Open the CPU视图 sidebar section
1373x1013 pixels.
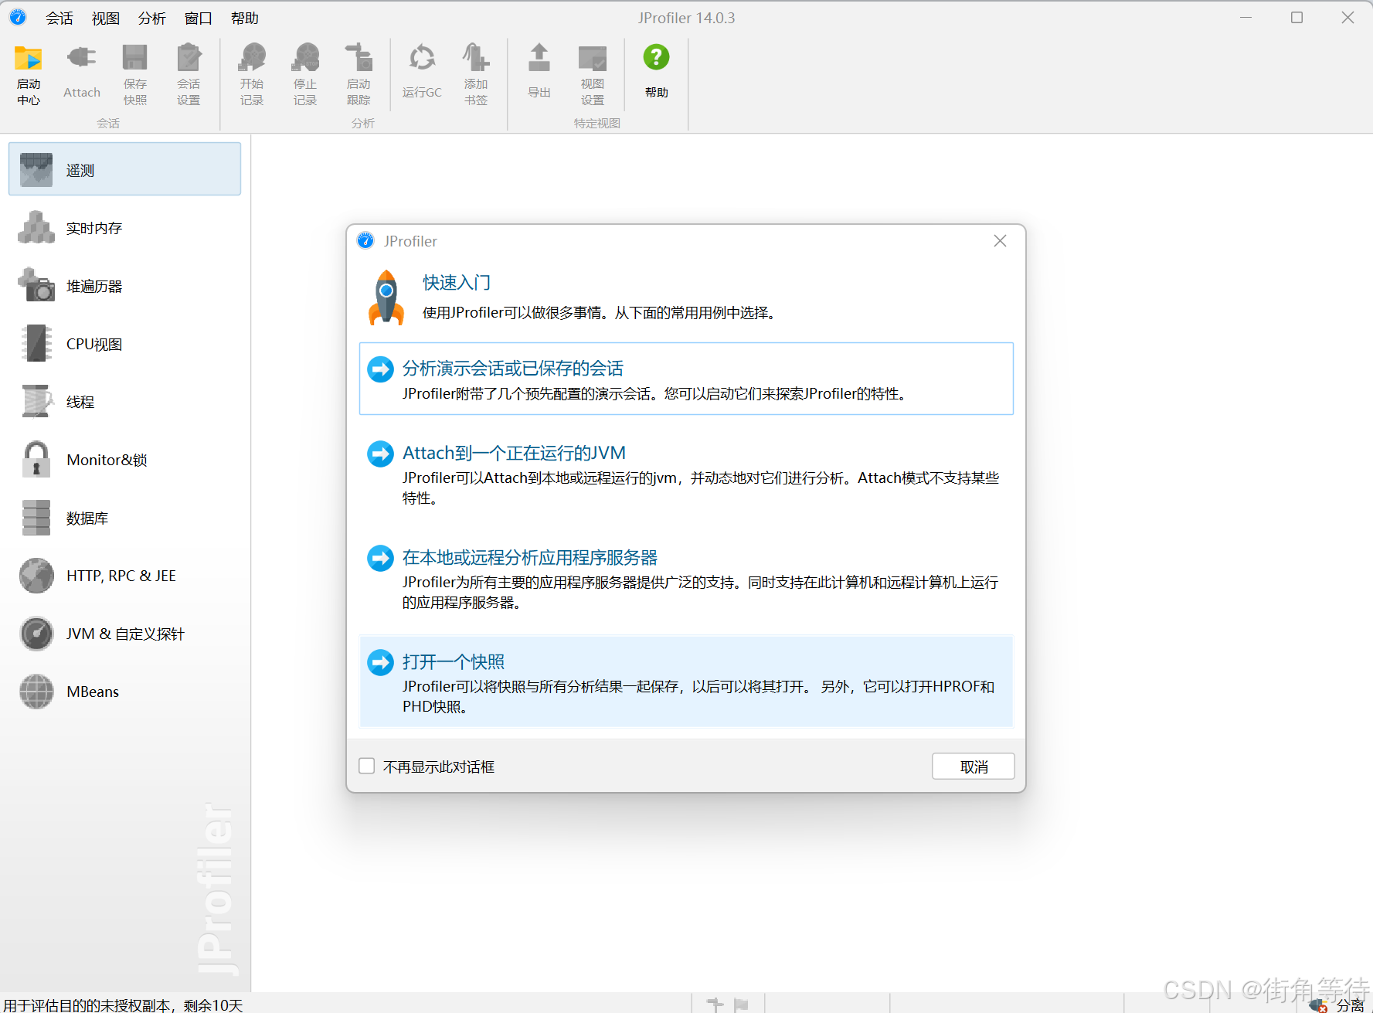[124, 344]
